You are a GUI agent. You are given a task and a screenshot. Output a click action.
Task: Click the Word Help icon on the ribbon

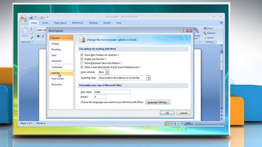point(221,22)
